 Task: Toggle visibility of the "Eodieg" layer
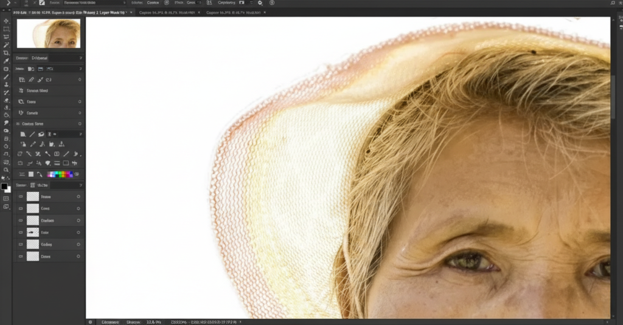(x=21, y=244)
